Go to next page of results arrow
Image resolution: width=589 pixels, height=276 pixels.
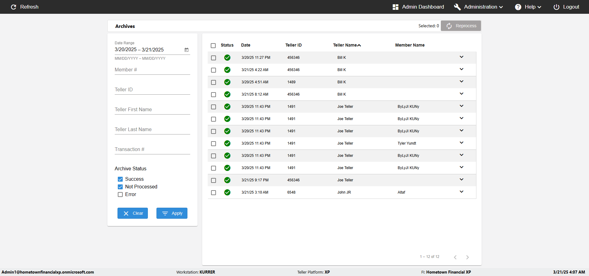[467, 257]
